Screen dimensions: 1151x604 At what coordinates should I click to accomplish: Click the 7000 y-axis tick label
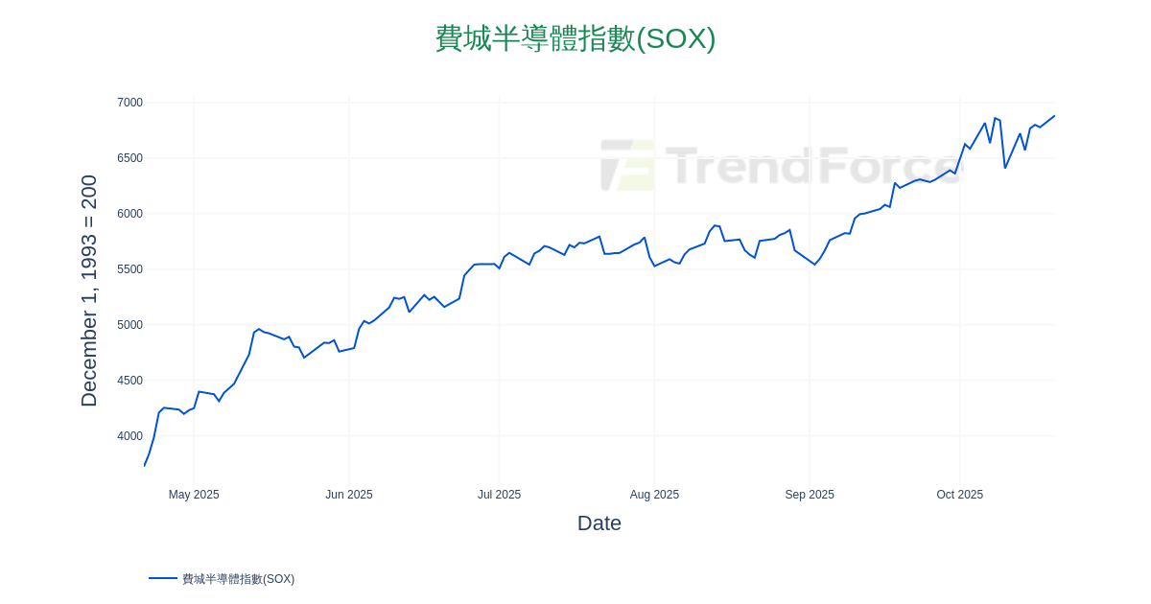click(129, 103)
